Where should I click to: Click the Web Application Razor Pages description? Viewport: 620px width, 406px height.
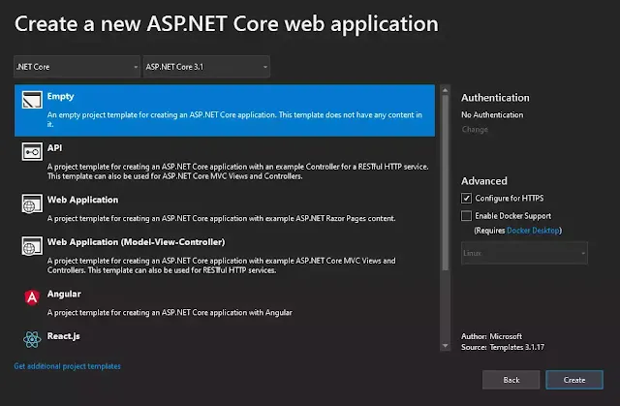(x=222, y=219)
